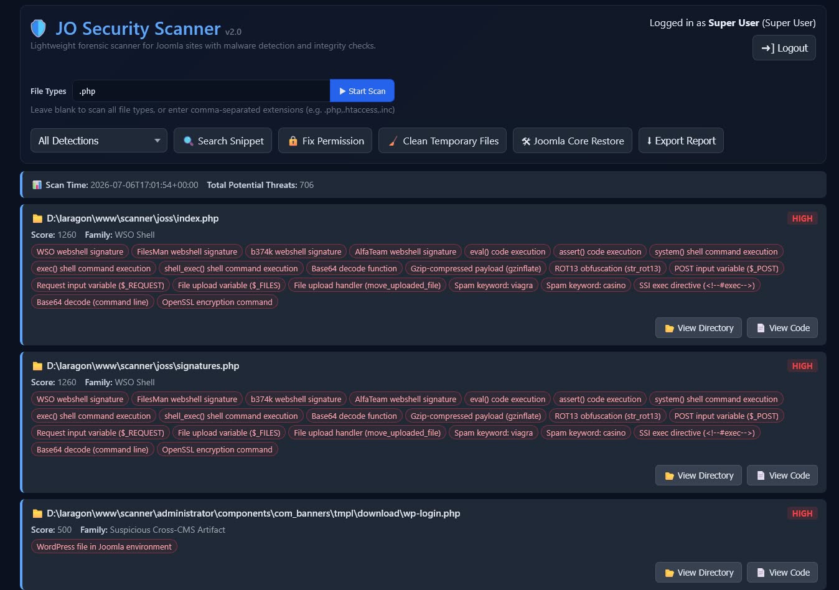Click the broom icon in Clean Temporary Files
This screenshot has height=590, width=839.
pos(393,141)
